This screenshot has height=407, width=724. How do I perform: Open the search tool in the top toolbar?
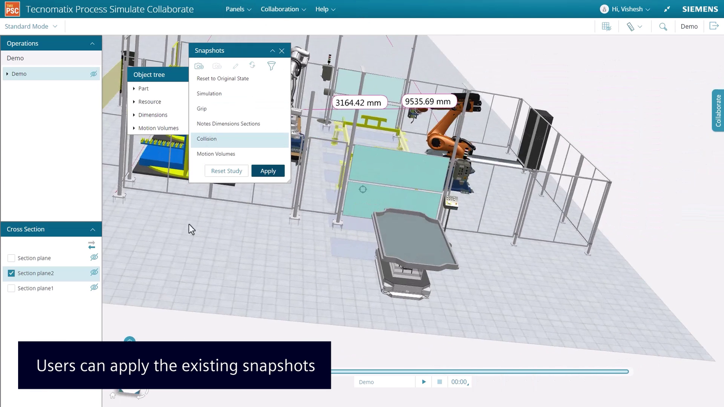[x=663, y=26]
